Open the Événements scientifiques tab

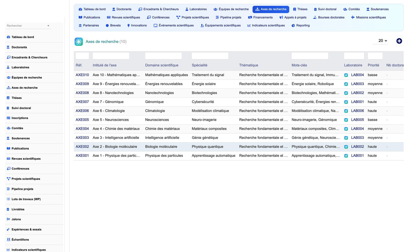[x=174, y=25]
